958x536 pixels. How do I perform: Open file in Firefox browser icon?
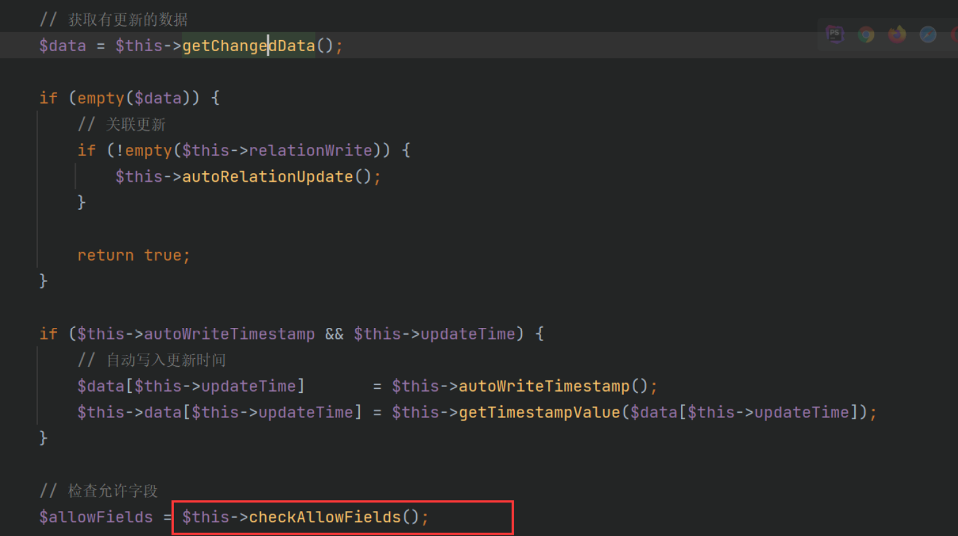tap(897, 34)
